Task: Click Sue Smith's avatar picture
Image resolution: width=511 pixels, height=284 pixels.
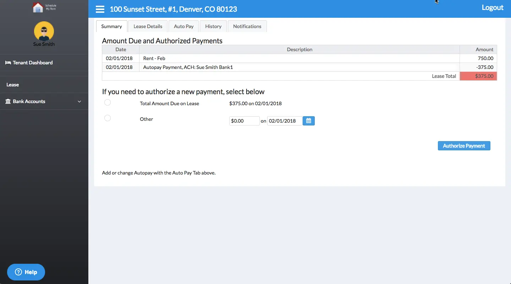Action: click(44, 31)
